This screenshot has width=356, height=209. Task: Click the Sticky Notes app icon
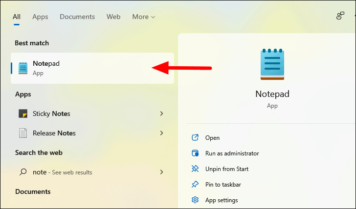tap(23, 114)
